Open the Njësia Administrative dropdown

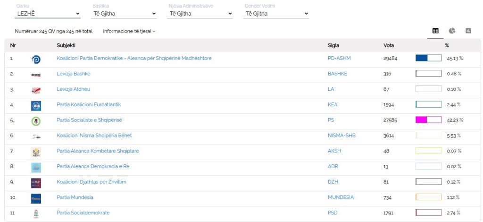click(x=200, y=14)
